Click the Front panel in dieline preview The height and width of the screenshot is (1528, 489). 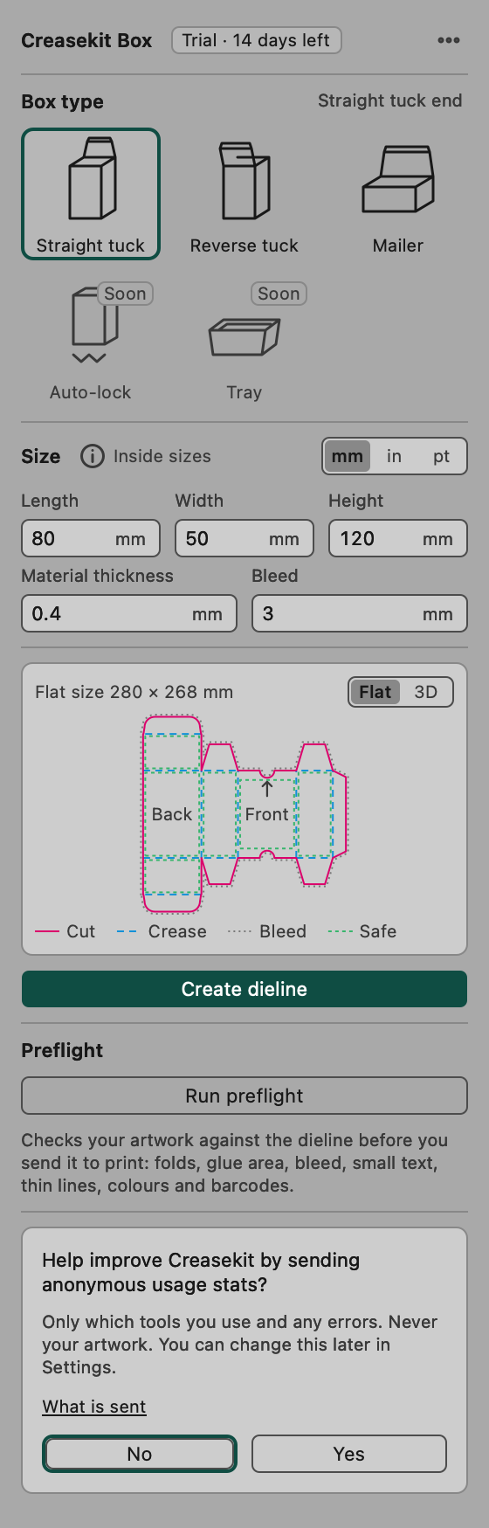coord(266,814)
